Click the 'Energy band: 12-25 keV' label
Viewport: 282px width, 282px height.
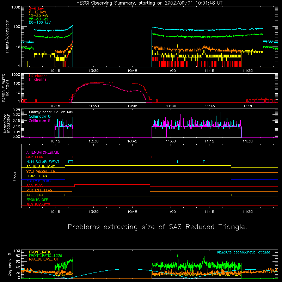coord(51,112)
